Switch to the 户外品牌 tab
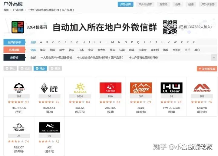This screenshot has height=156, width=218. click(x=126, y=4)
